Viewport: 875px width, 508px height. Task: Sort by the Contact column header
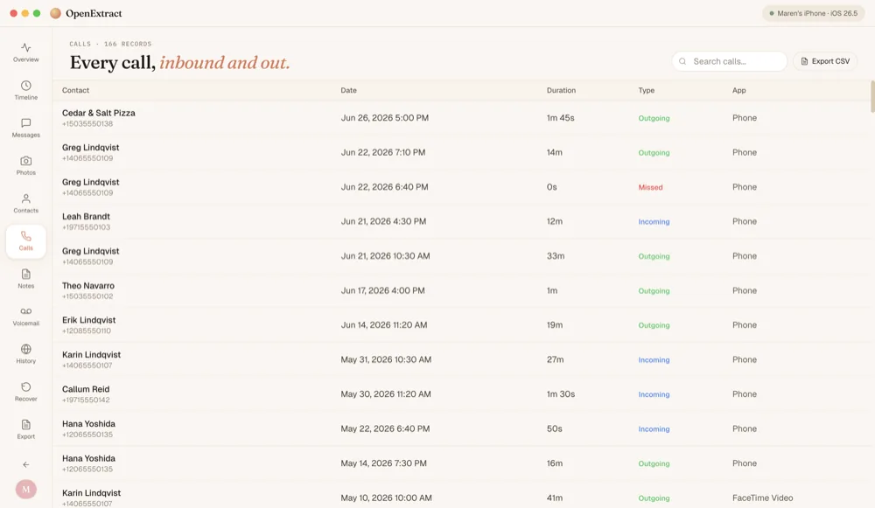[x=75, y=90]
